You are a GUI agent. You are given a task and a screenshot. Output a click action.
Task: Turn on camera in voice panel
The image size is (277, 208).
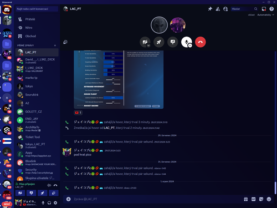pos(20,193)
